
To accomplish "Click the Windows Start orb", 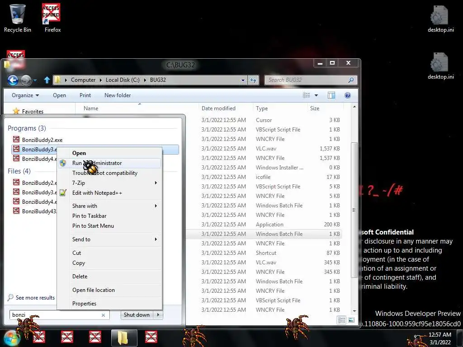I will (11, 338).
